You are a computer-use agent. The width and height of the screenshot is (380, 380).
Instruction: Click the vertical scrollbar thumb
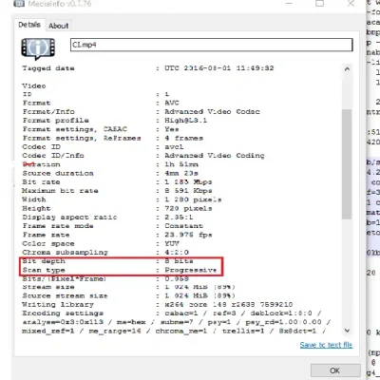click(347, 164)
